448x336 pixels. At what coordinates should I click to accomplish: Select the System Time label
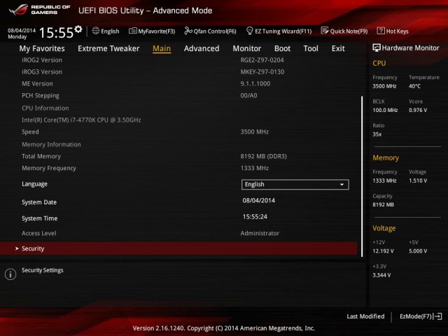point(40,218)
